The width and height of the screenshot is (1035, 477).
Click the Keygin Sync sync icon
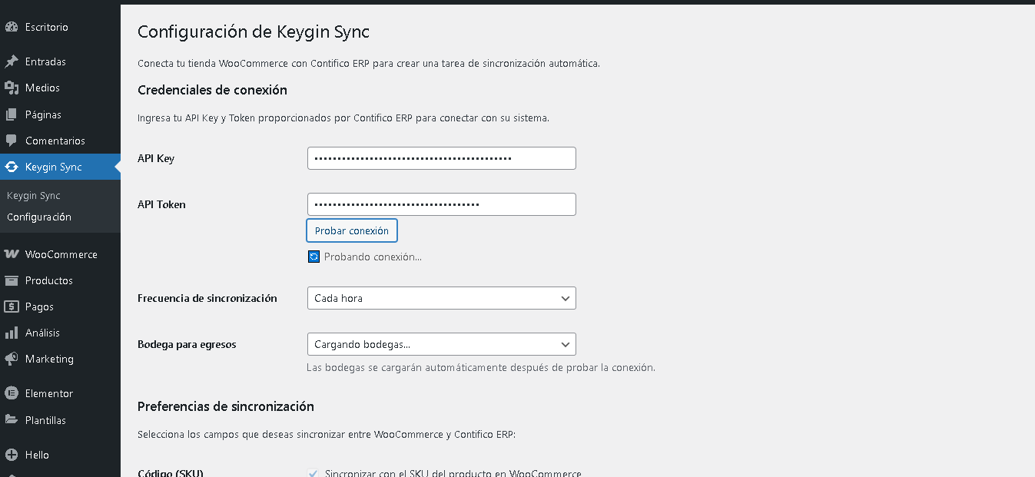[13, 167]
